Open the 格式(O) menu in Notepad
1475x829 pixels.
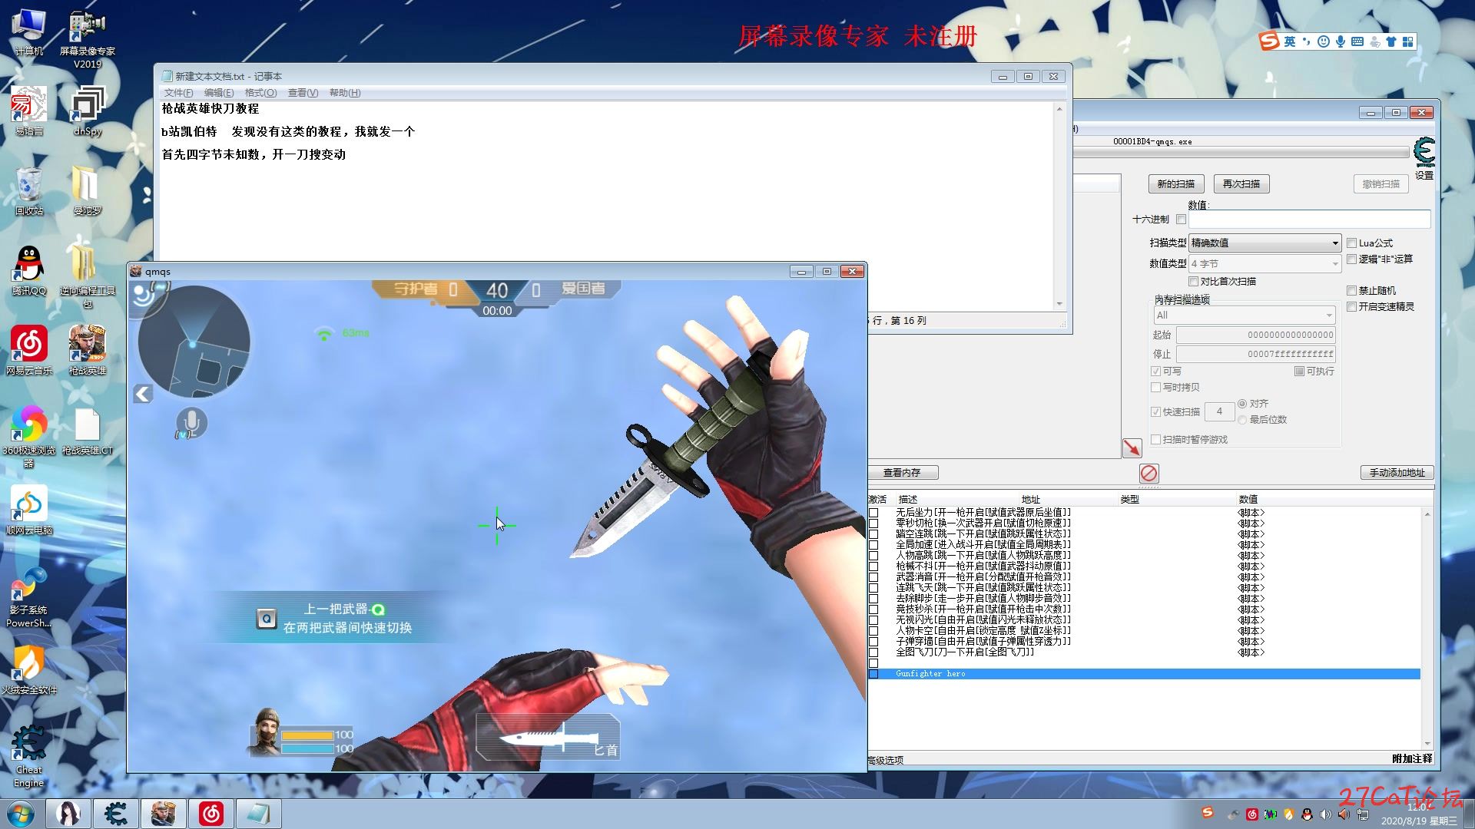point(260,93)
